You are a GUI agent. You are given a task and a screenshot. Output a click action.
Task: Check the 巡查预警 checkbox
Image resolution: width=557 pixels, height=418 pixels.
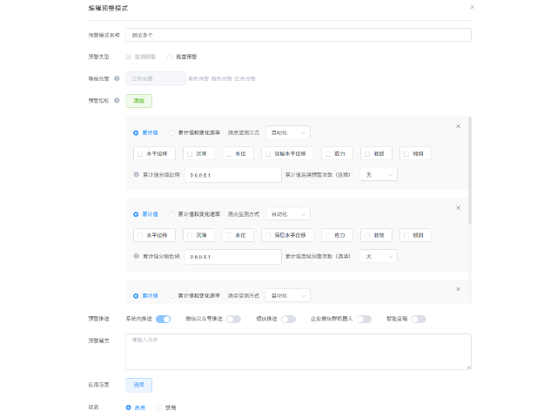(170, 57)
